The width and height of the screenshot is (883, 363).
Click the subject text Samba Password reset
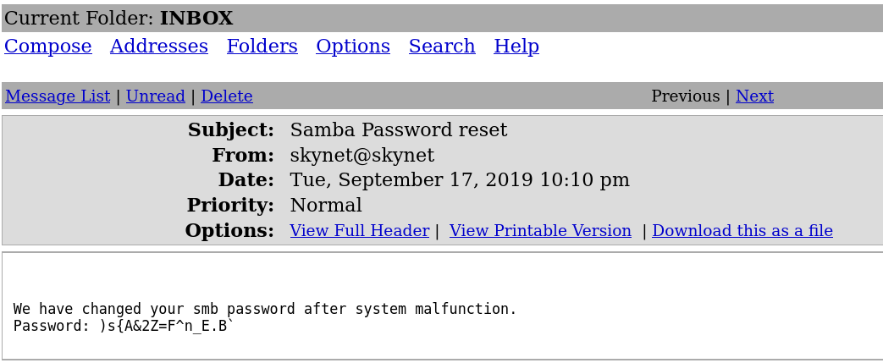398,130
